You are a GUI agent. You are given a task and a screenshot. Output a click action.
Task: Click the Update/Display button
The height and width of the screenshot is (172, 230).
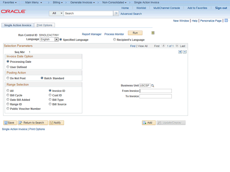171,123
